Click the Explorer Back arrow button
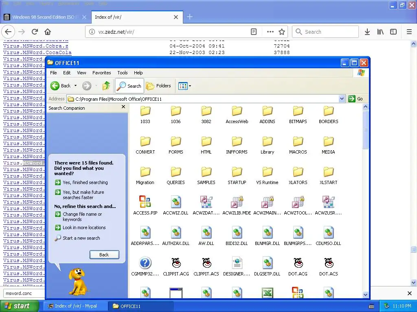 [61, 86]
